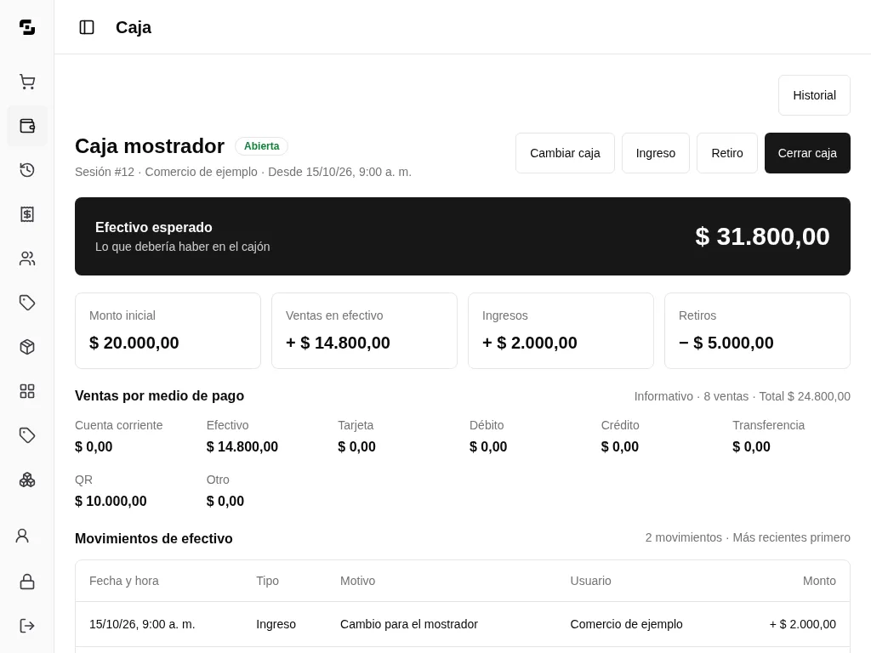Screen dimensions: 871x653
Task: Click the Monto column header
Action: point(819,581)
